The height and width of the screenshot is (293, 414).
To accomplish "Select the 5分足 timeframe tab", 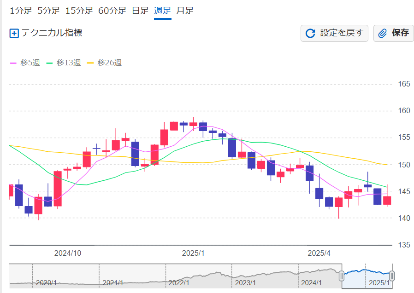I will (x=48, y=11).
